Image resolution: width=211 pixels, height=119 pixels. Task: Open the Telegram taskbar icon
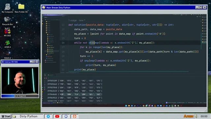pos(48,116)
